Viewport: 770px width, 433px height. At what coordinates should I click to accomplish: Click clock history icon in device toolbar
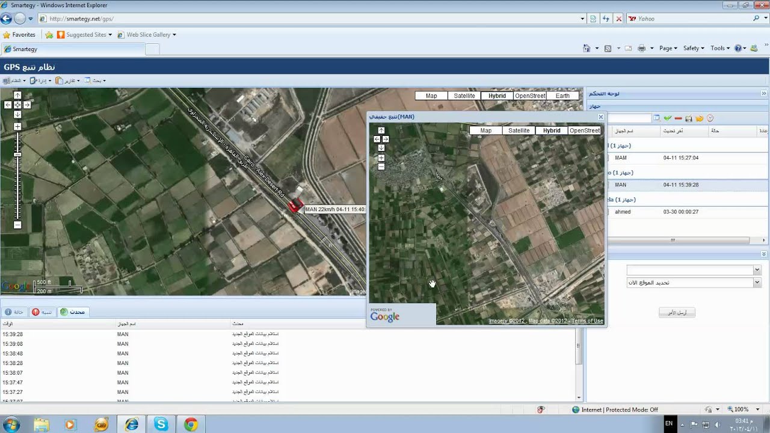(710, 118)
